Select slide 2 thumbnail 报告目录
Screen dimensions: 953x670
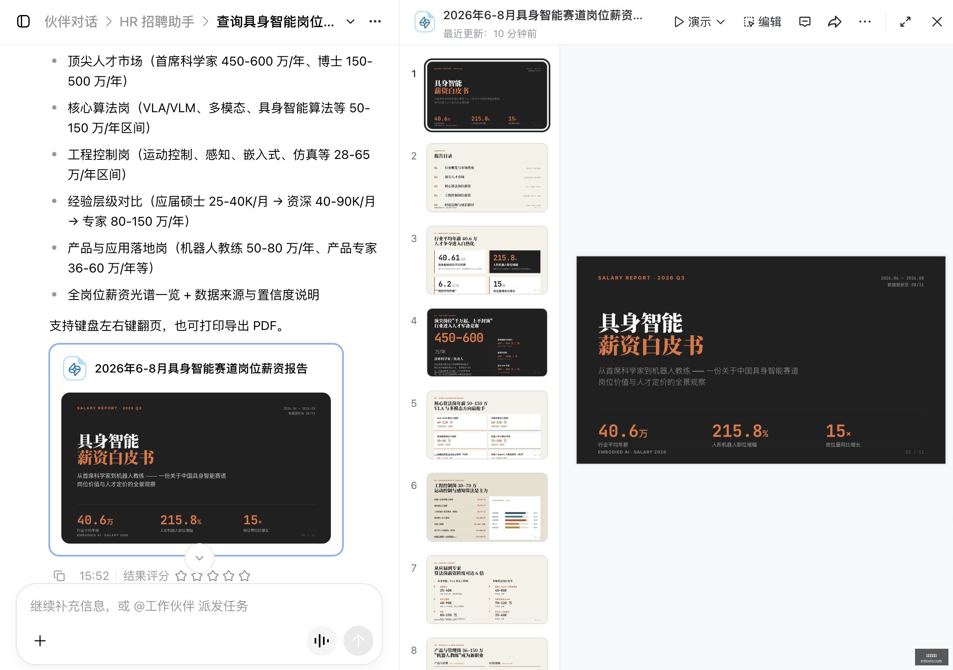pyautogui.click(x=487, y=178)
